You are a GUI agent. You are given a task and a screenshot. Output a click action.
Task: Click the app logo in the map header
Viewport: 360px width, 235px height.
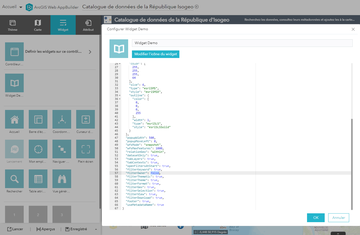click(x=108, y=20)
